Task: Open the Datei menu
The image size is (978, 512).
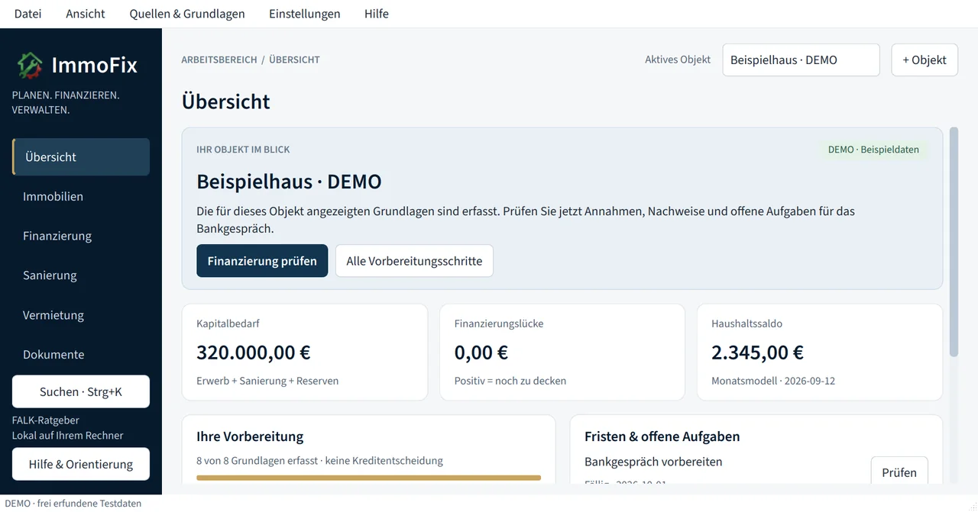Action: click(28, 14)
